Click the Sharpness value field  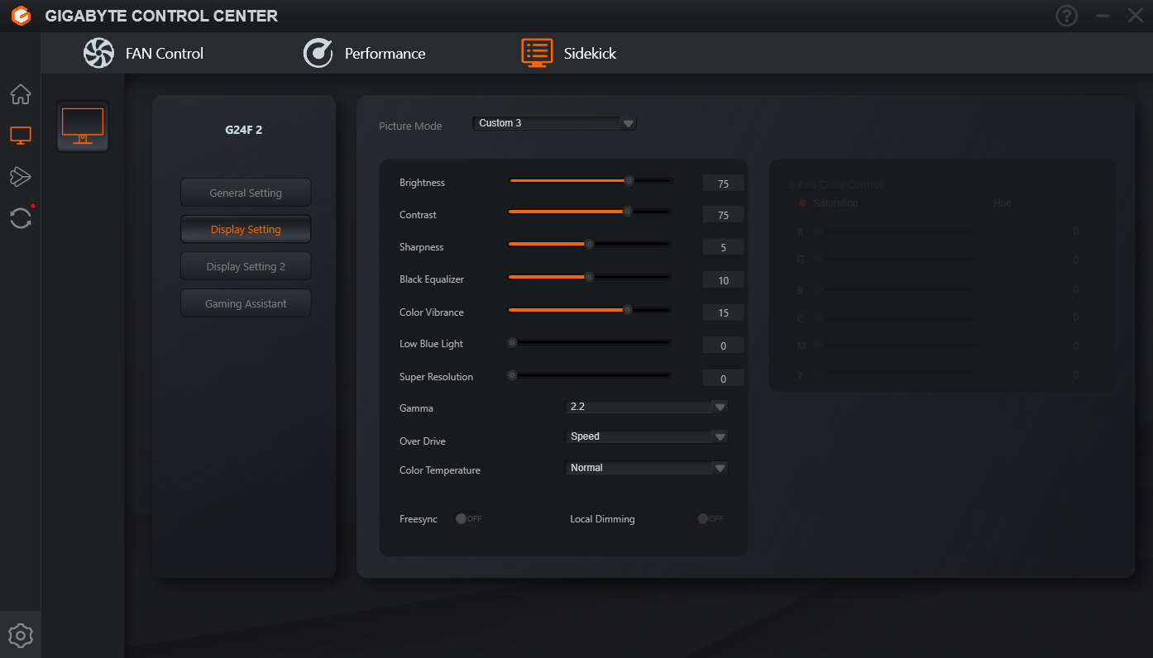[723, 247]
